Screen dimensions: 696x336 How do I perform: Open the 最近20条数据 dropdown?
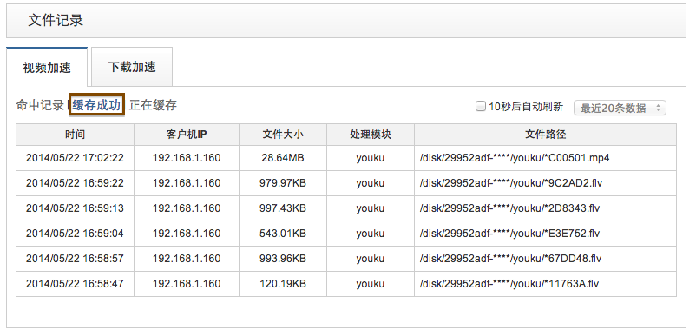[620, 108]
